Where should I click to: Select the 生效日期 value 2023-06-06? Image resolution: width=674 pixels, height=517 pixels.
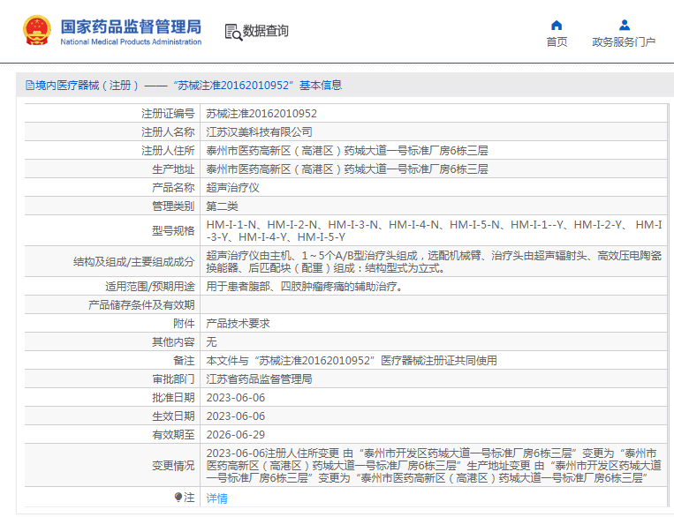point(236,416)
